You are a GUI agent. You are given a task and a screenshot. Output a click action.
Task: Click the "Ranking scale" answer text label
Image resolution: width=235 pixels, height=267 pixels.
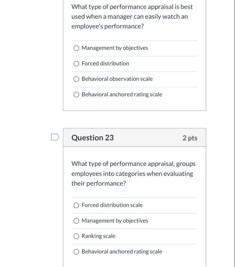coord(99,236)
